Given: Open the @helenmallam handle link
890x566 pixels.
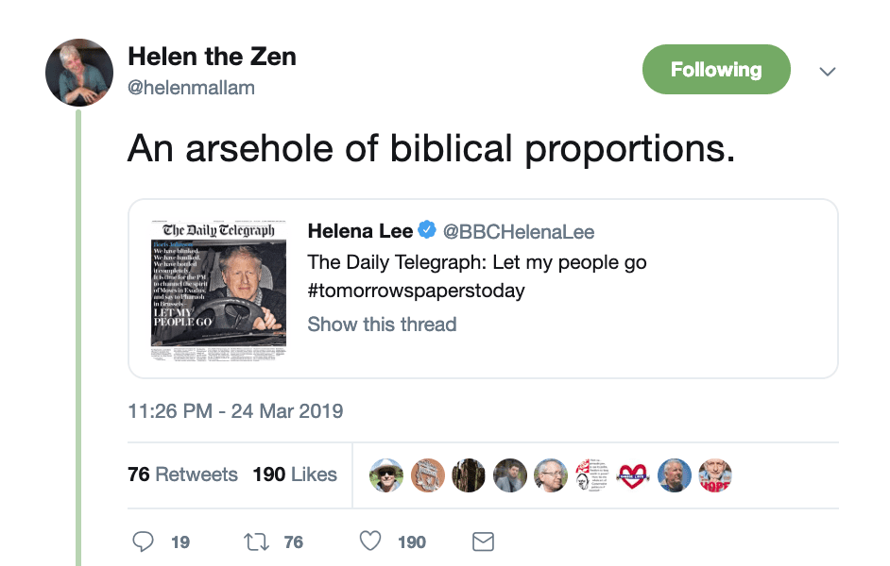Looking at the screenshot, I should (191, 88).
